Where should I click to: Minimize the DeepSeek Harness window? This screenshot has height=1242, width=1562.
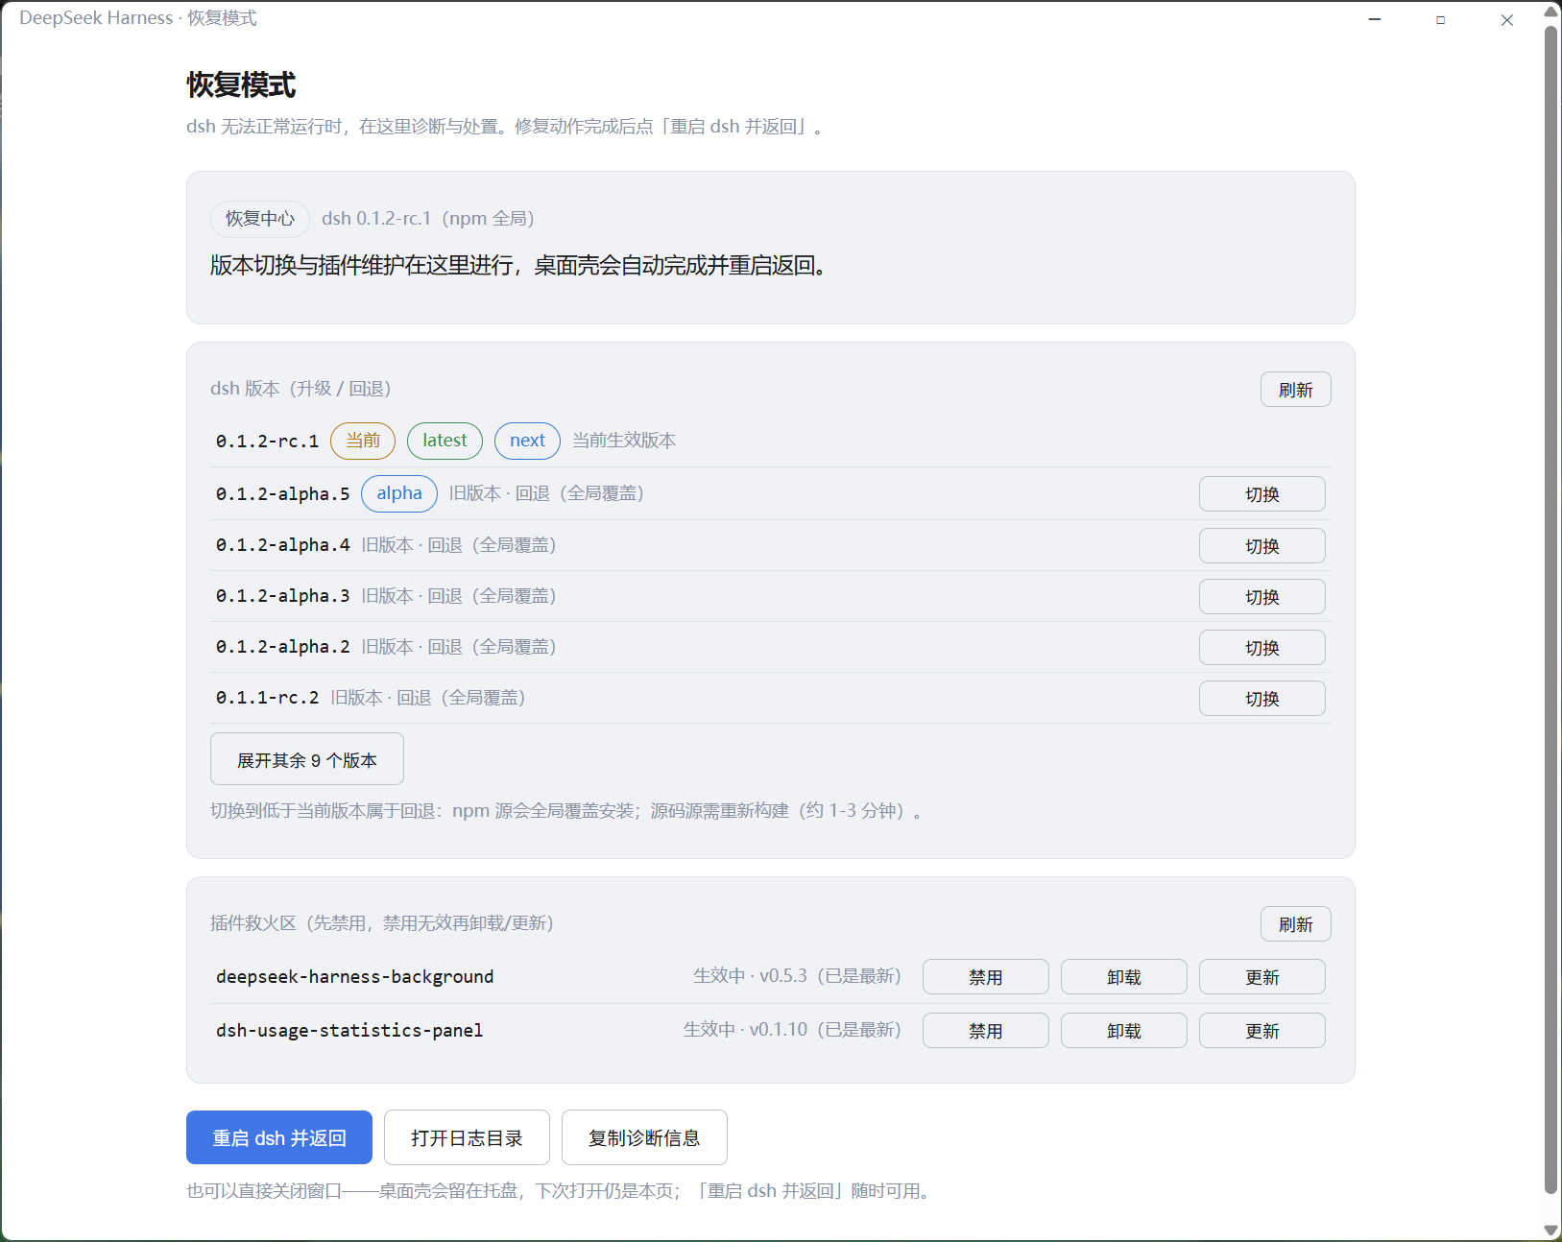coord(1375,19)
